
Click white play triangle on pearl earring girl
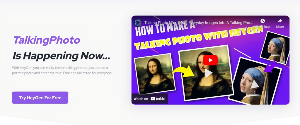point(254,84)
